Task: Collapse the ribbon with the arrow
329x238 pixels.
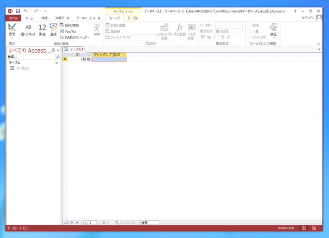Action: pos(318,44)
